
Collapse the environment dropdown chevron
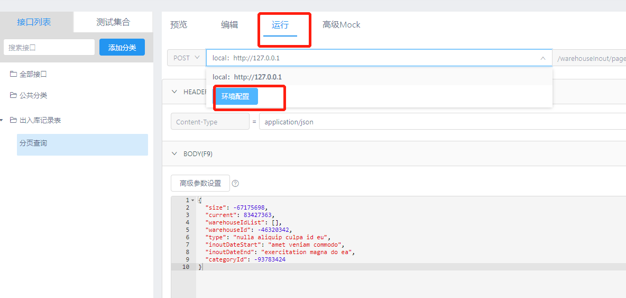click(543, 58)
